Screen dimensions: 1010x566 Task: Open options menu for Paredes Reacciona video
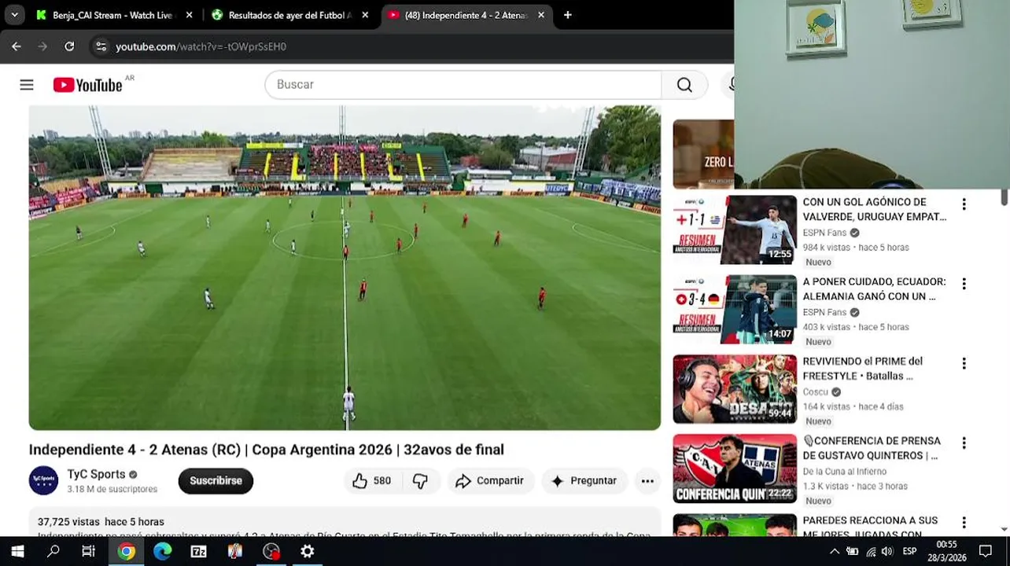964,523
